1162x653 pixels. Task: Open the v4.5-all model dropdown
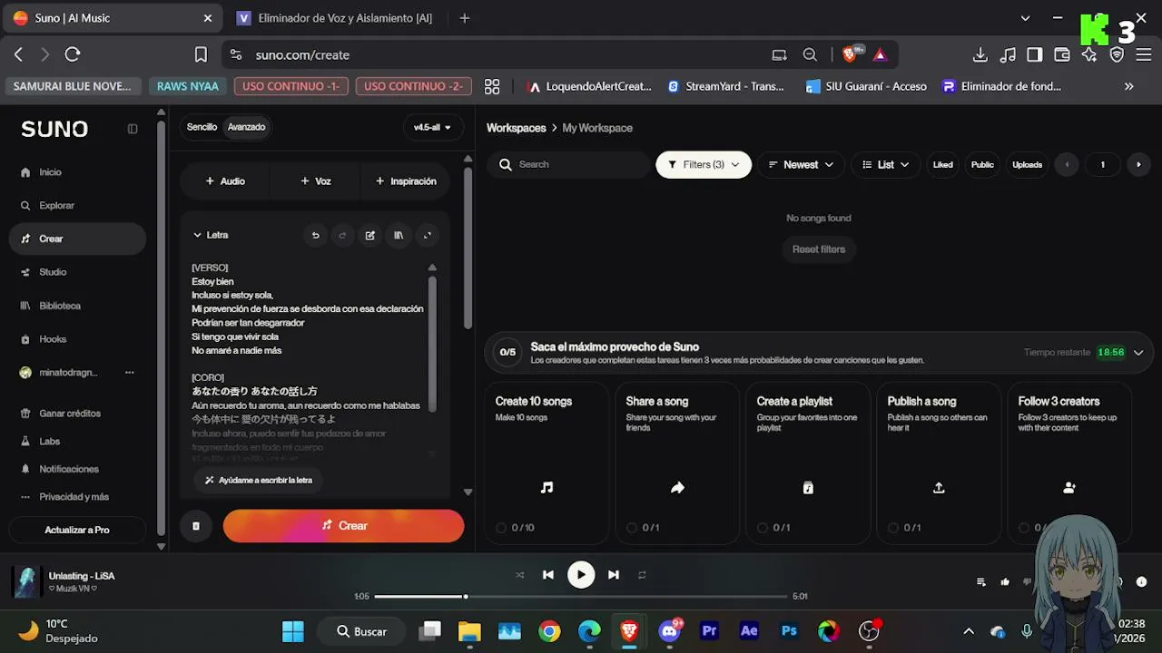[433, 127]
